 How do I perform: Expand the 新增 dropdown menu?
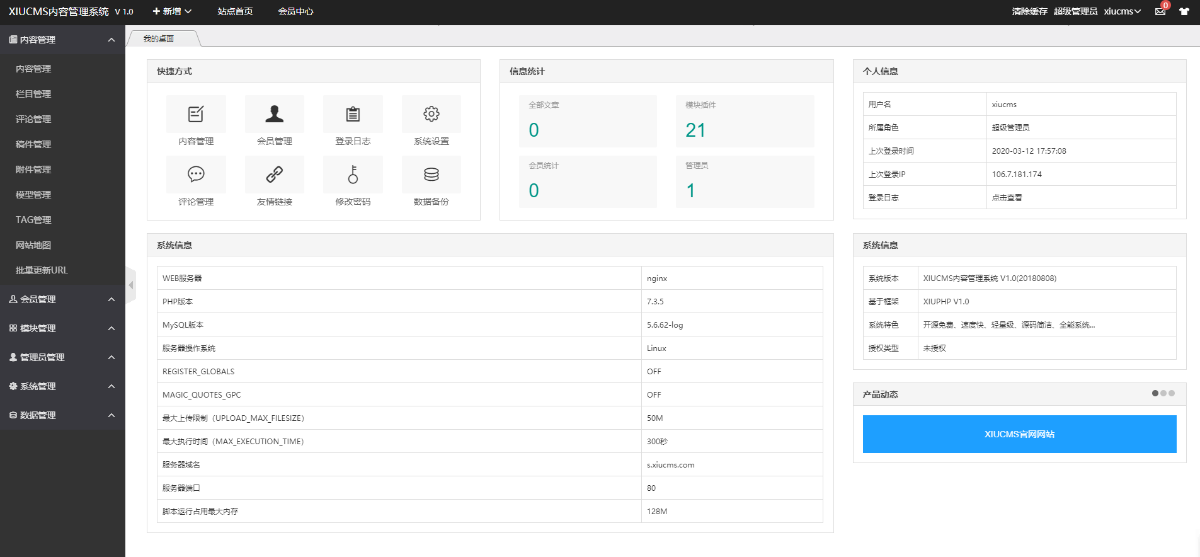172,11
